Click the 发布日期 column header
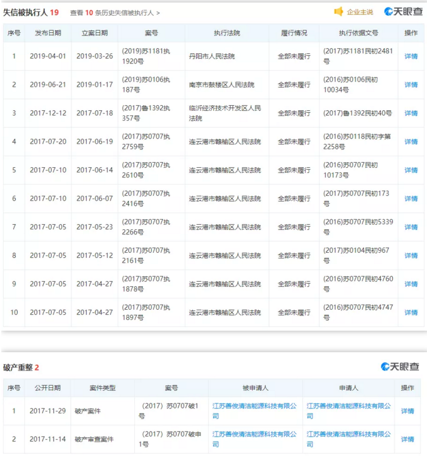Image resolution: width=427 pixels, height=458 pixels. pyautogui.click(x=48, y=33)
